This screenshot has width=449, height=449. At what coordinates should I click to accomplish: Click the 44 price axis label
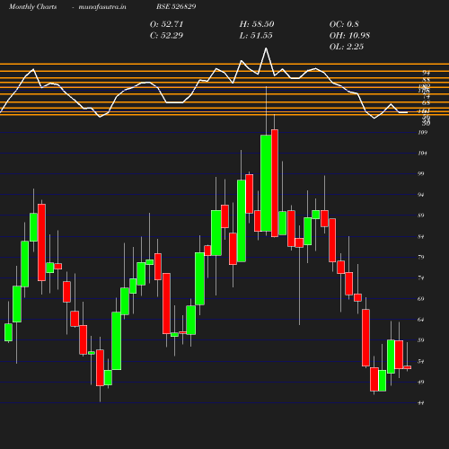[421, 403]
